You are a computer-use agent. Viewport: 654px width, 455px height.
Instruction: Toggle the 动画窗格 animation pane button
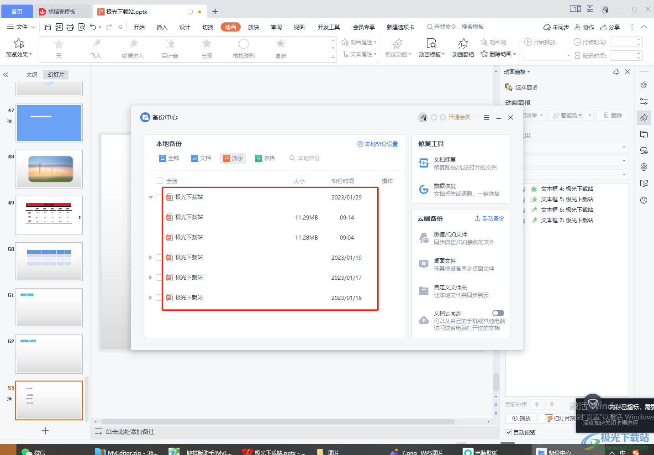463,48
